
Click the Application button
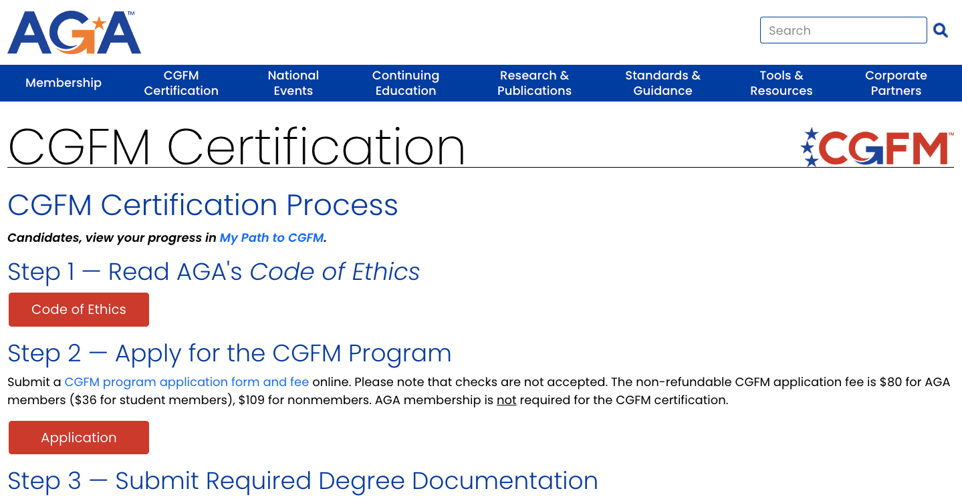coord(78,438)
